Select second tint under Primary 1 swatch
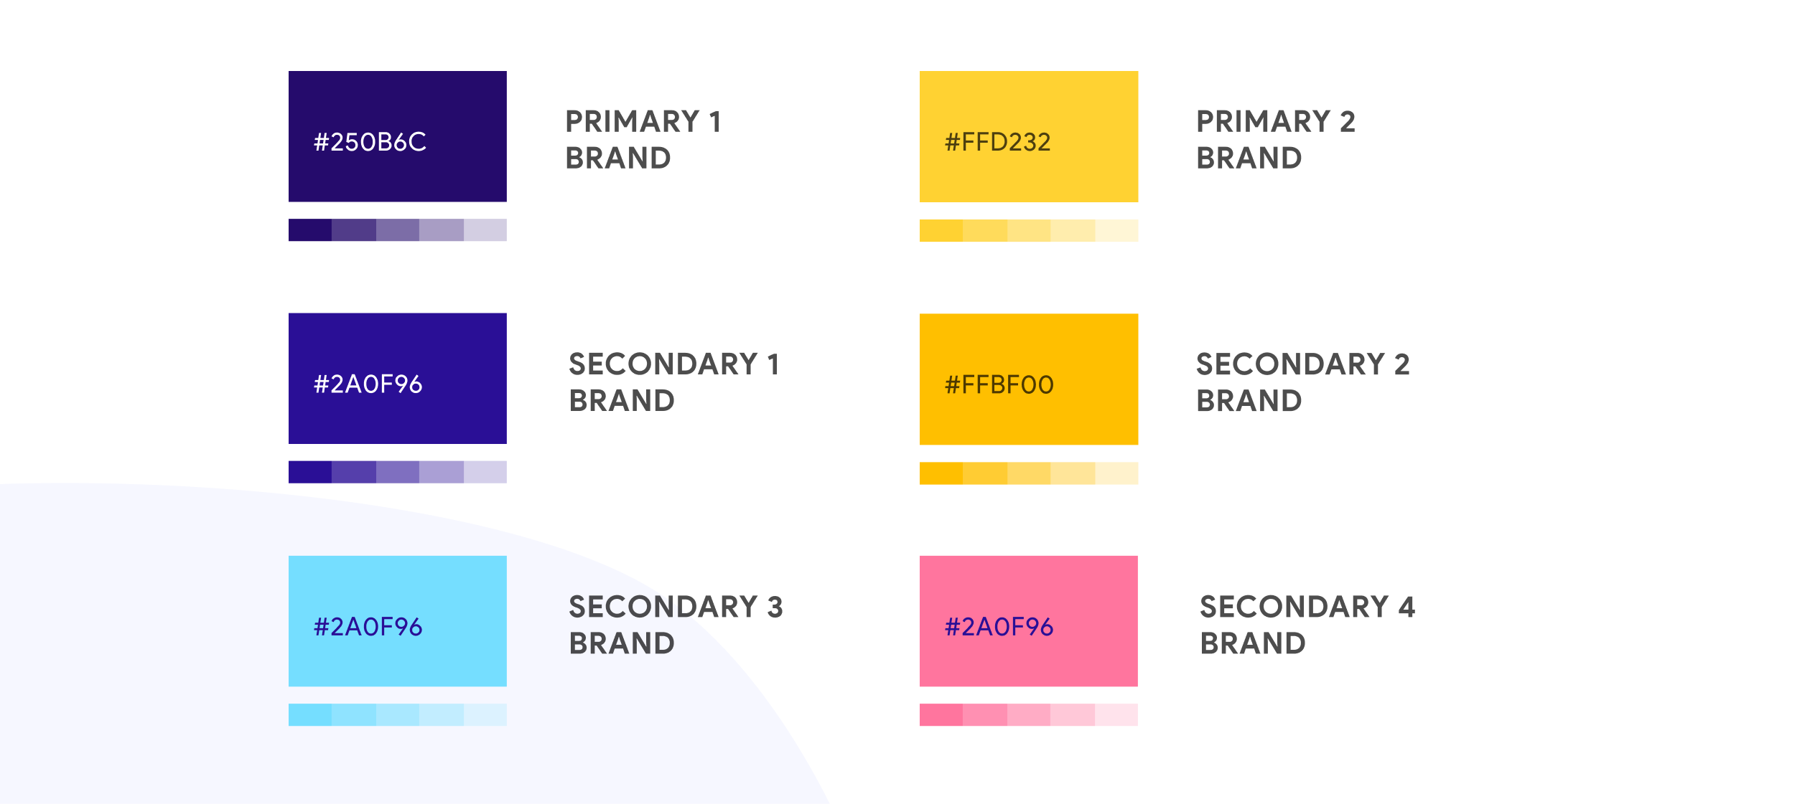This screenshot has width=1810, height=804. coord(353,230)
